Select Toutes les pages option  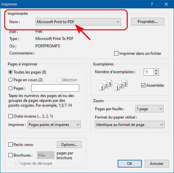[10, 72]
